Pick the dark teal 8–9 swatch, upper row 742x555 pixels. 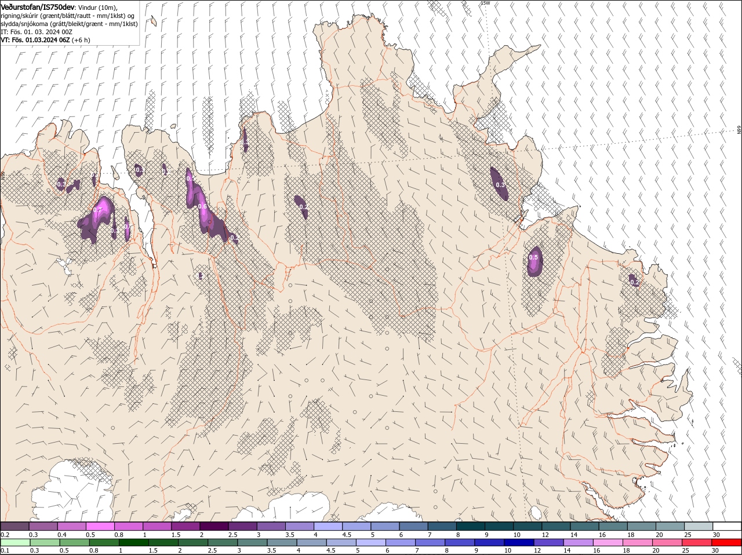point(470,526)
